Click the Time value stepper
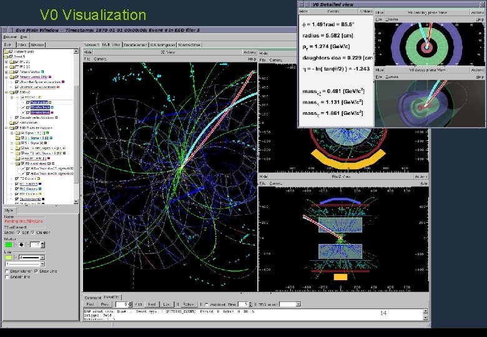The width and height of the screenshot is (487, 337). tap(250, 305)
